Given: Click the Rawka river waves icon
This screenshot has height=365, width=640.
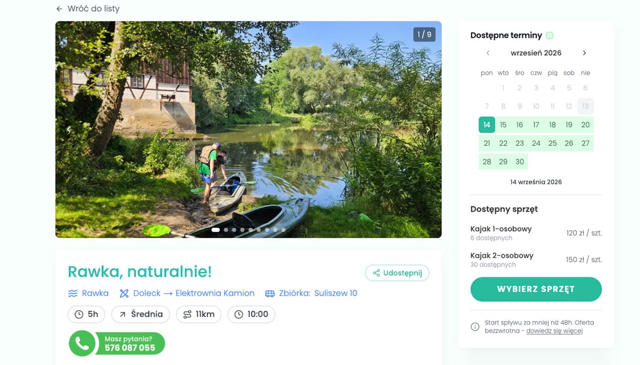Looking at the screenshot, I should tap(73, 293).
